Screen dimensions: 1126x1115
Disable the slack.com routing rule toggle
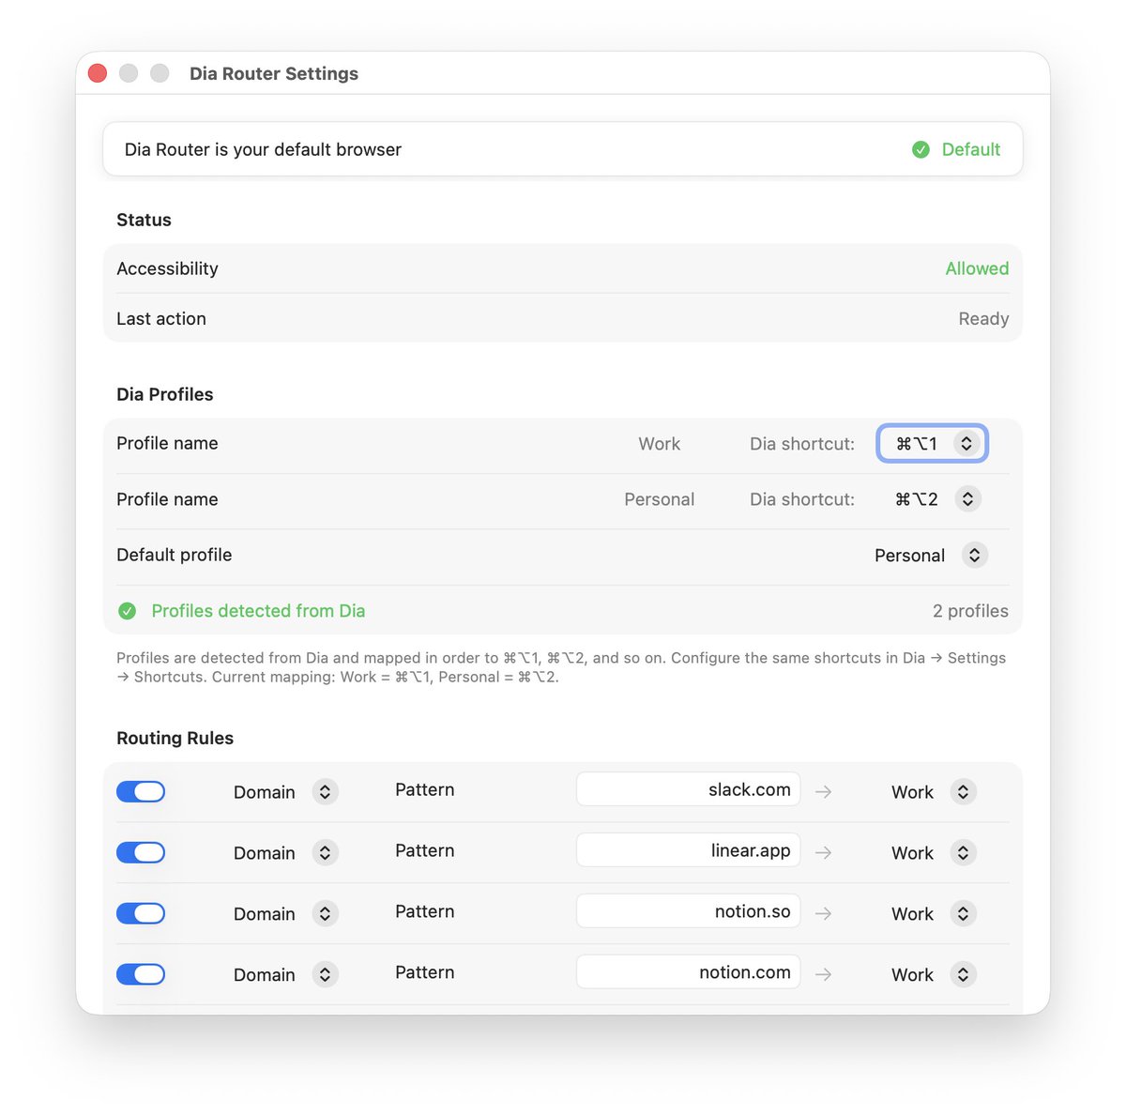(141, 792)
